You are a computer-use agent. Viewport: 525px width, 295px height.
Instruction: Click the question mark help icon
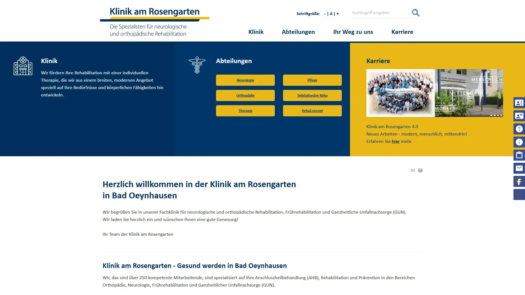click(x=519, y=129)
